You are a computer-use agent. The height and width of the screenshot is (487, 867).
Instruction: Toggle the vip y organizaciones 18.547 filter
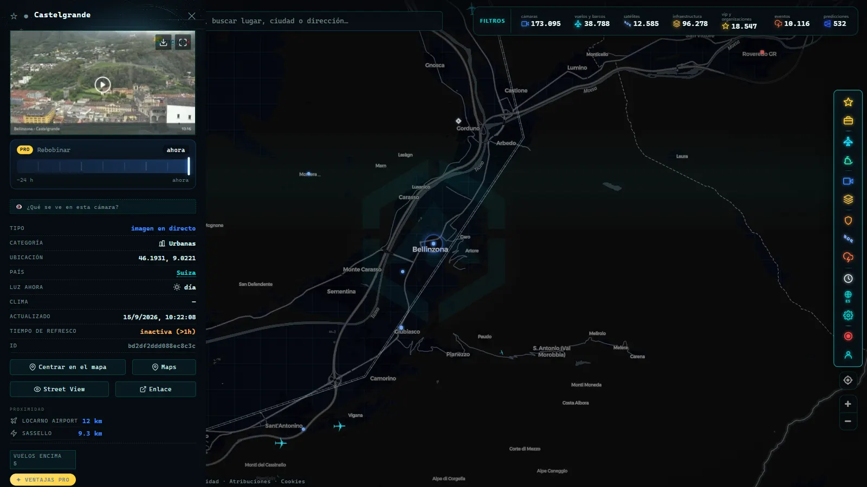point(739,21)
